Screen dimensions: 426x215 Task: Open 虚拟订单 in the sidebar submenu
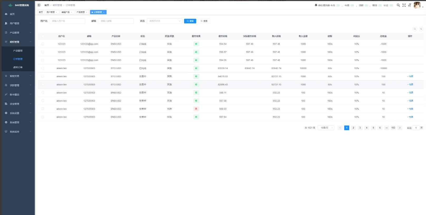pos(18,67)
